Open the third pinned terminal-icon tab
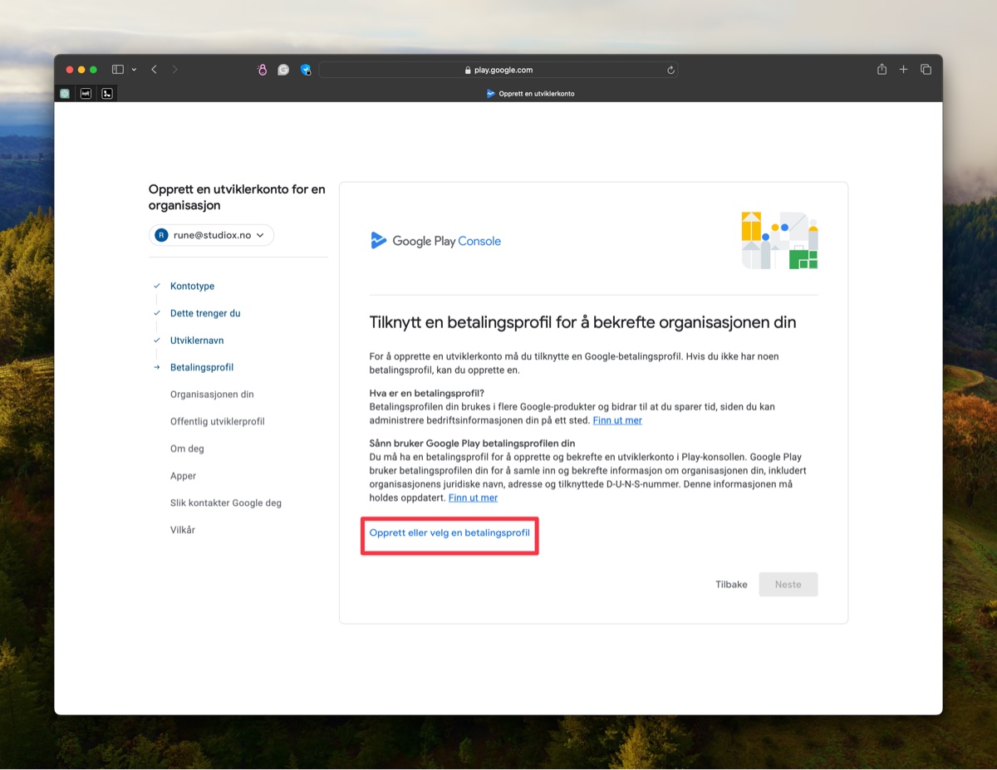The height and width of the screenshot is (770, 997). [x=107, y=94]
